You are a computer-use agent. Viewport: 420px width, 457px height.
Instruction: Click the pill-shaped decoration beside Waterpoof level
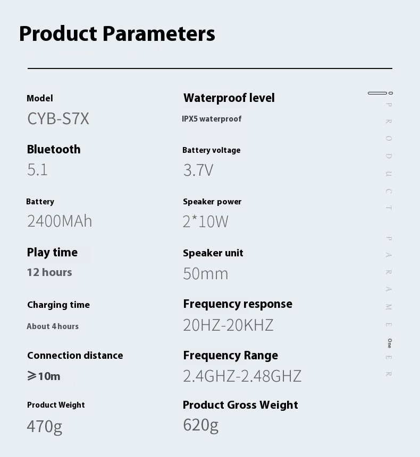coord(377,93)
